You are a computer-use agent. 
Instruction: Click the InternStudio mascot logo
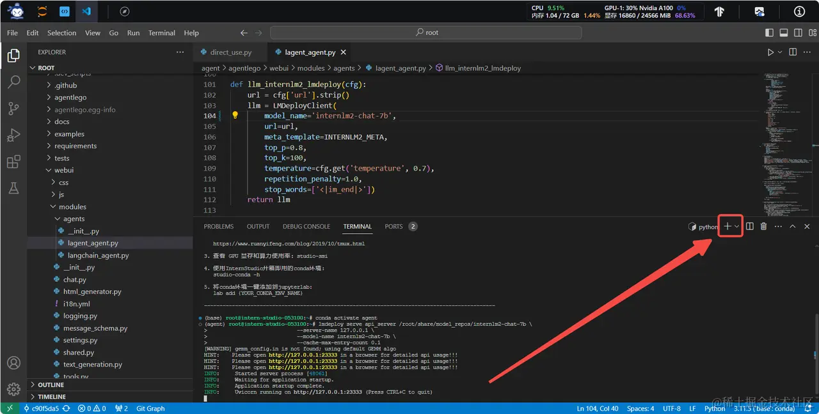pyautogui.click(x=16, y=11)
